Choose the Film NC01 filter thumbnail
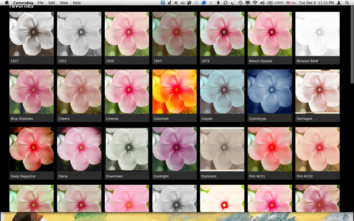Image resolution: width=354 pixels, height=221 pixels. pyautogui.click(x=270, y=149)
